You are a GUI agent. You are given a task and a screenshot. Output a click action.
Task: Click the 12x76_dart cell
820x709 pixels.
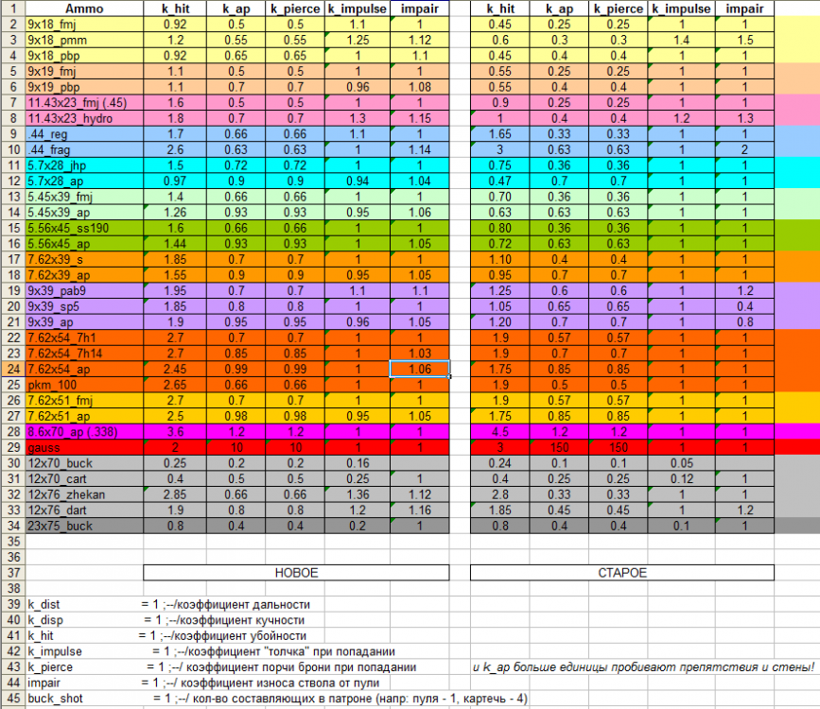click(x=84, y=510)
